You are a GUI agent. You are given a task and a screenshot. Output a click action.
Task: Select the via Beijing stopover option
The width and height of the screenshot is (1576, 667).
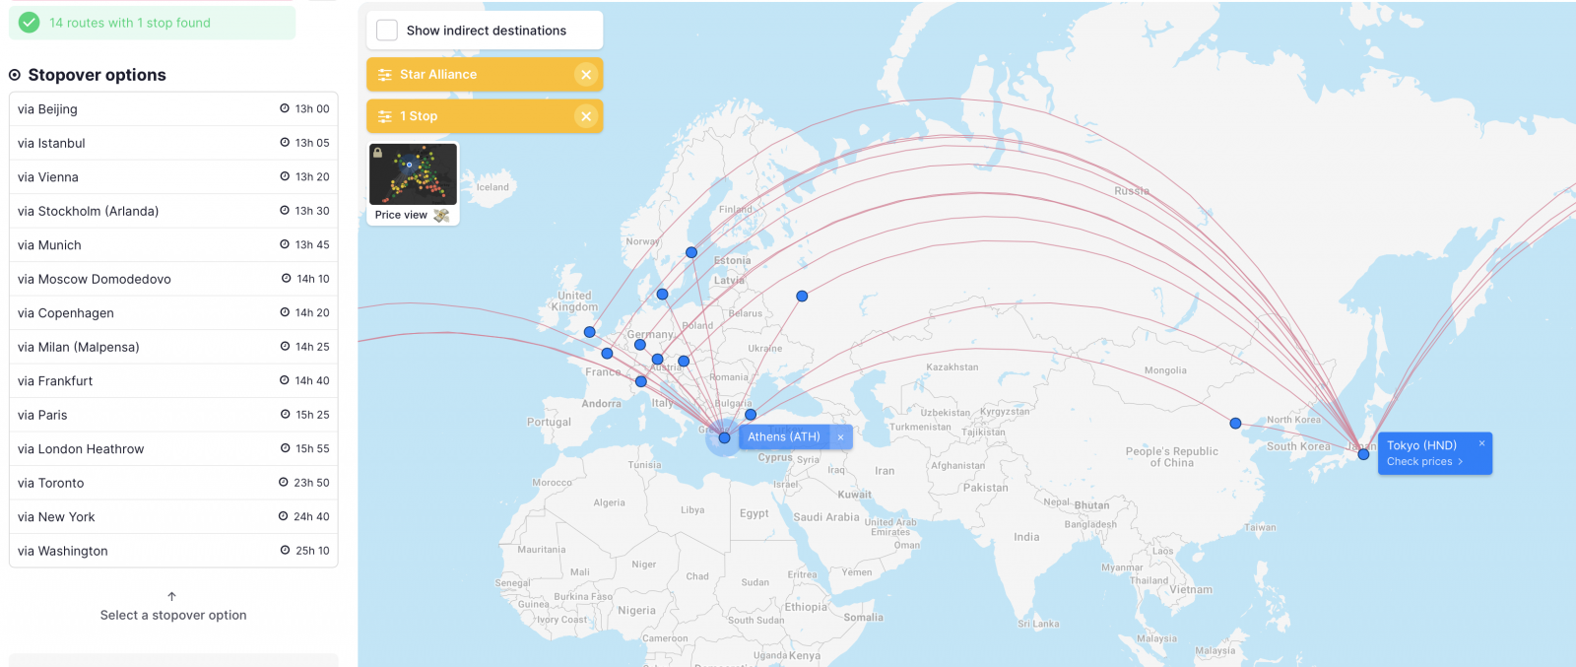[173, 109]
